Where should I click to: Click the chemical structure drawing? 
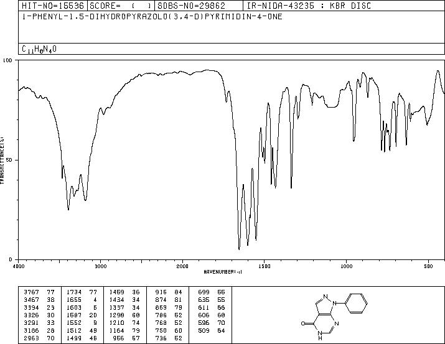coord(334,317)
